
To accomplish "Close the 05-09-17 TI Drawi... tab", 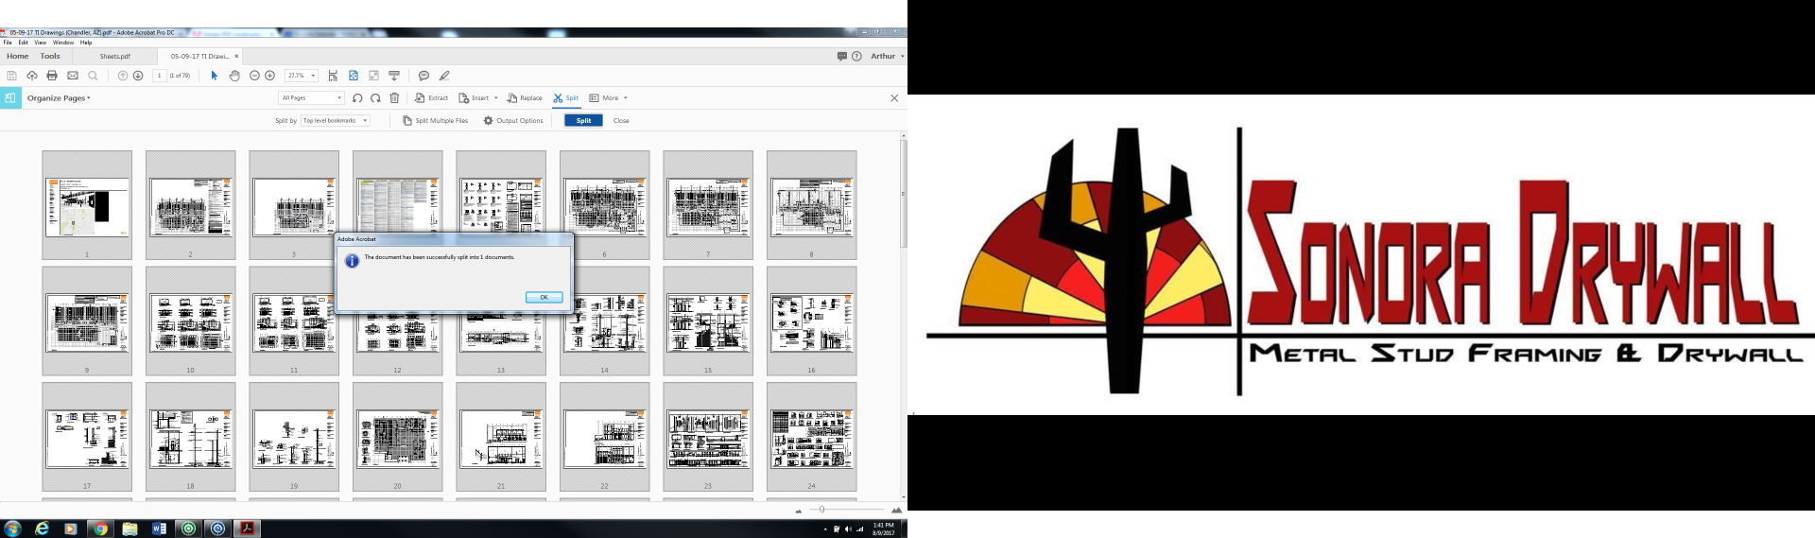I will [x=236, y=56].
